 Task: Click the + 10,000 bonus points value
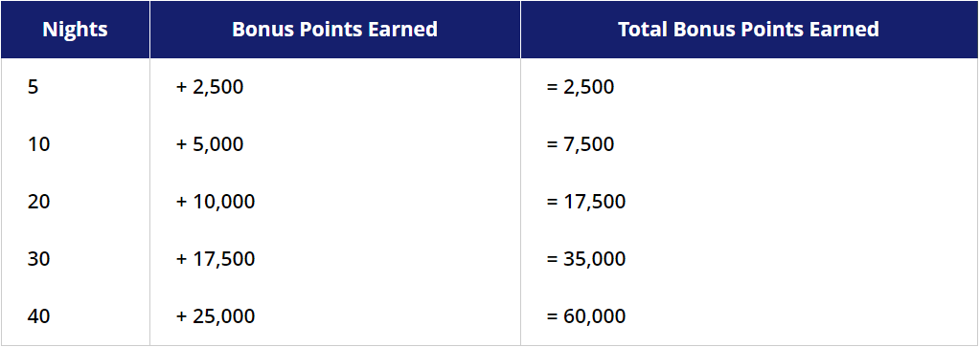pos(215,202)
